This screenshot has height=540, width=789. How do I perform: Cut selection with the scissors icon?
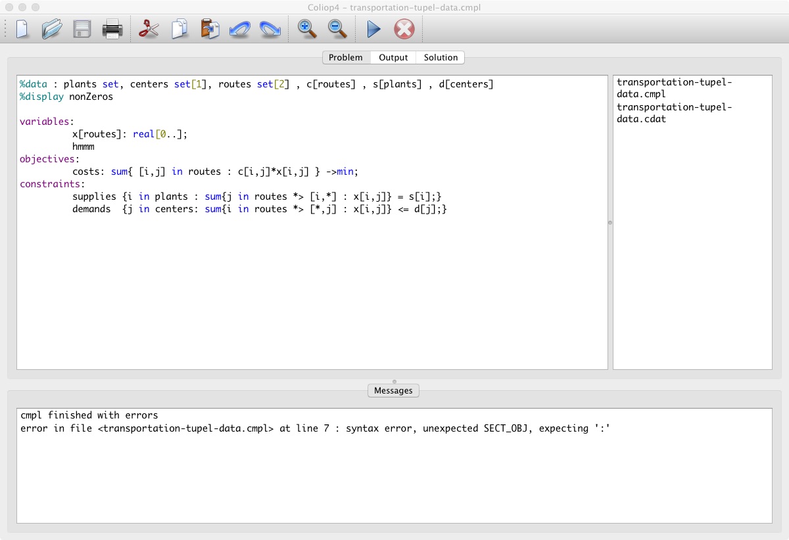click(149, 30)
